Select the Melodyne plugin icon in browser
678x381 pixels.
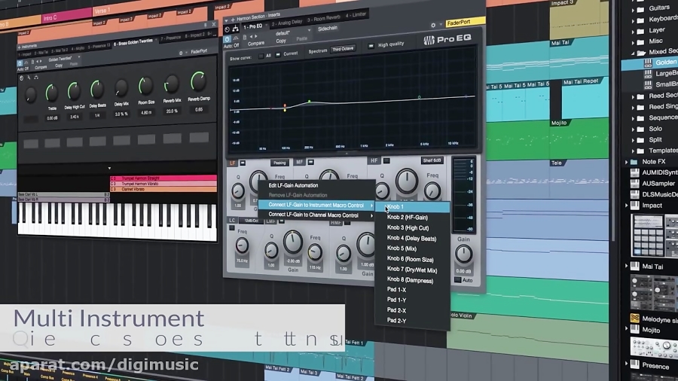635,319
